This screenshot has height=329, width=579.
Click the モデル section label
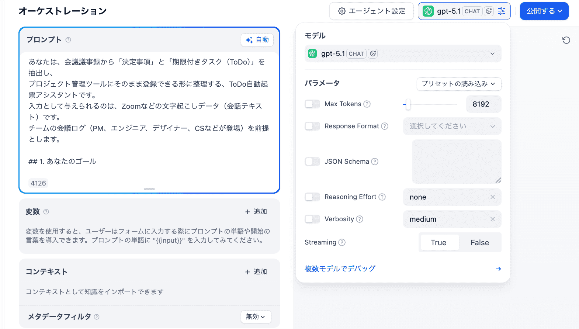(315, 36)
